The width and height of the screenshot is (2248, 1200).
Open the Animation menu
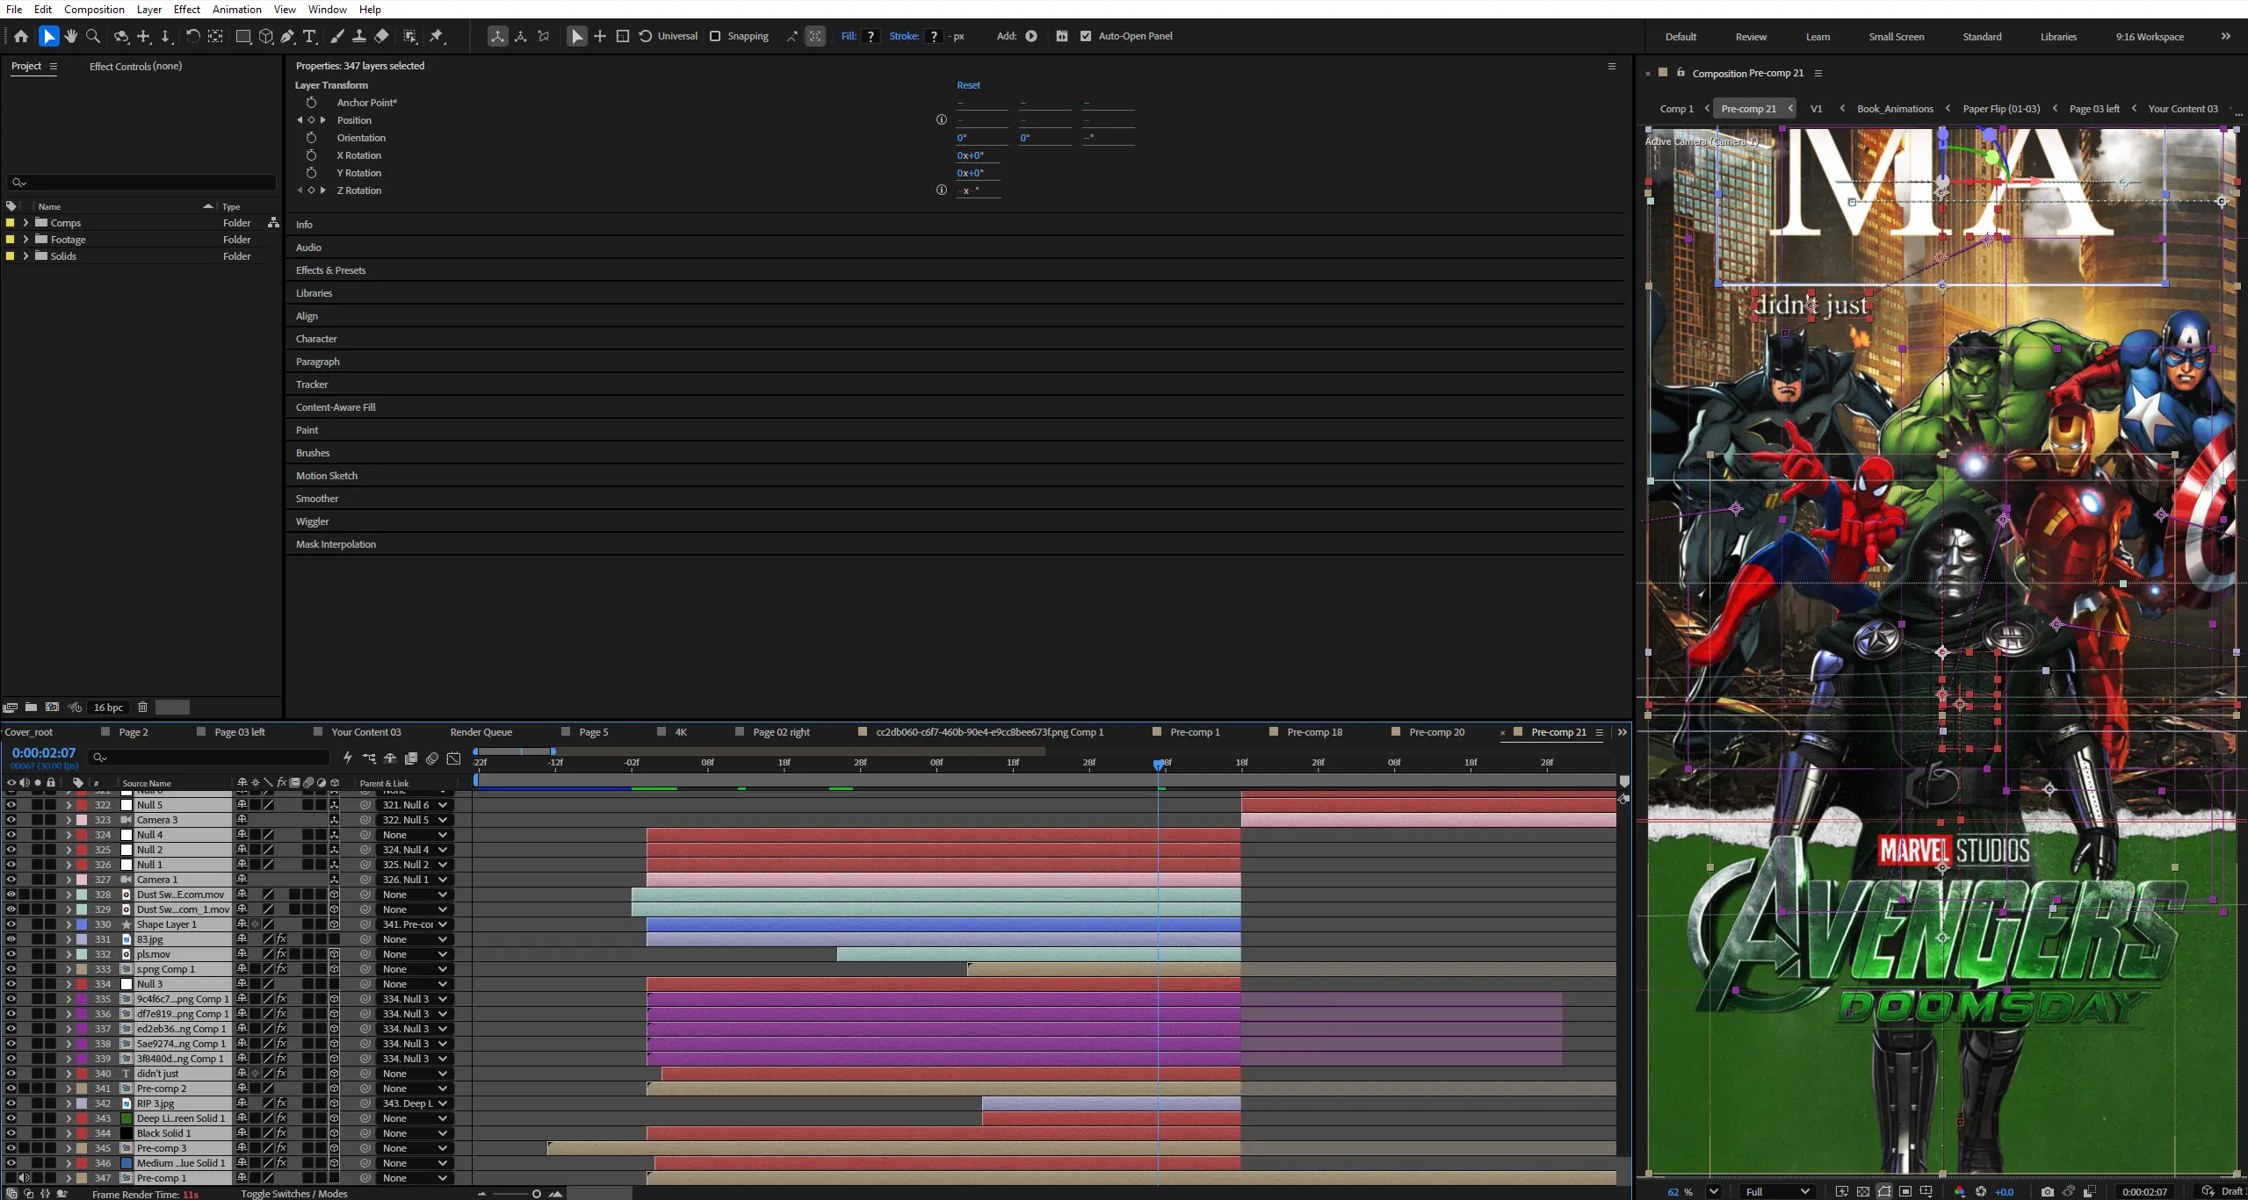pos(236,9)
